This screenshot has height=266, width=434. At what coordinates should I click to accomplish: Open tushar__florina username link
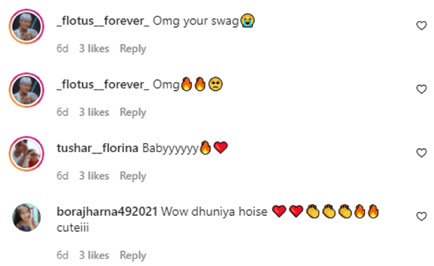pos(97,148)
